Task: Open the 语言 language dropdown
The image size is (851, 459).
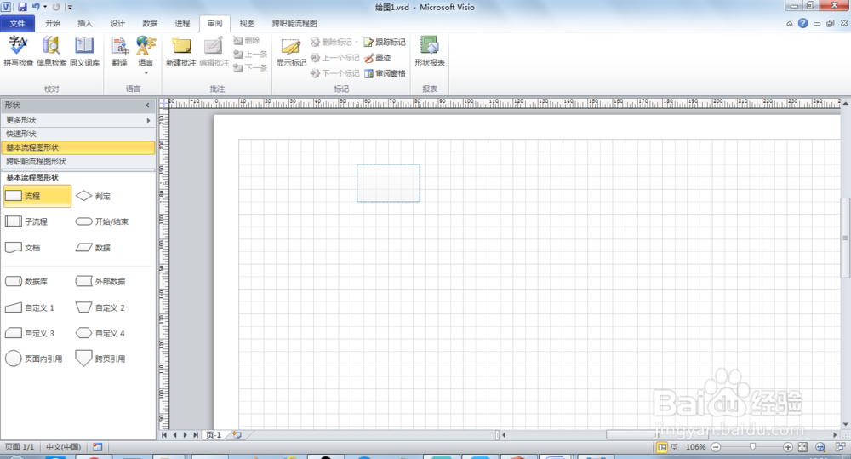Action: [146, 55]
